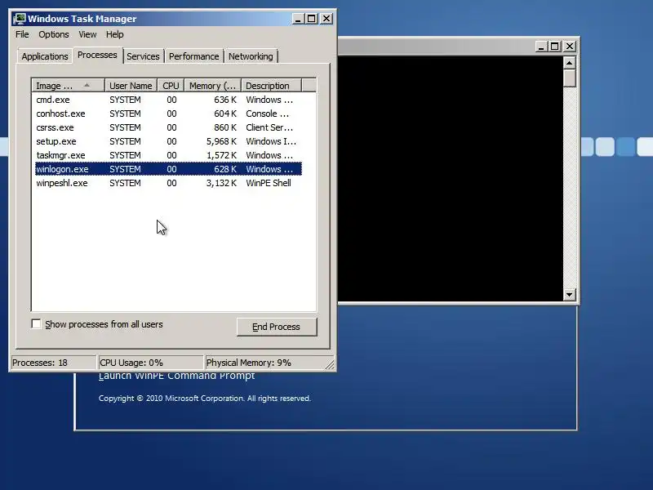653x490 pixels.
Task: Sort by User Name column header
Action: point(131,86)
